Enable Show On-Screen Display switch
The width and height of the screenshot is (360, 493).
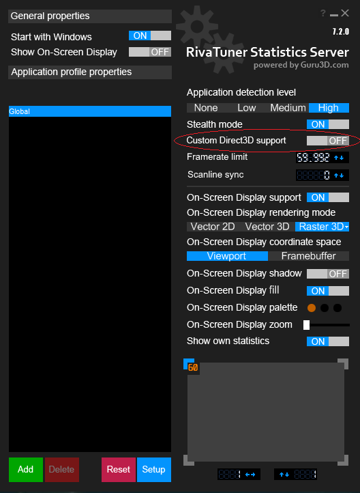(150, 52)
